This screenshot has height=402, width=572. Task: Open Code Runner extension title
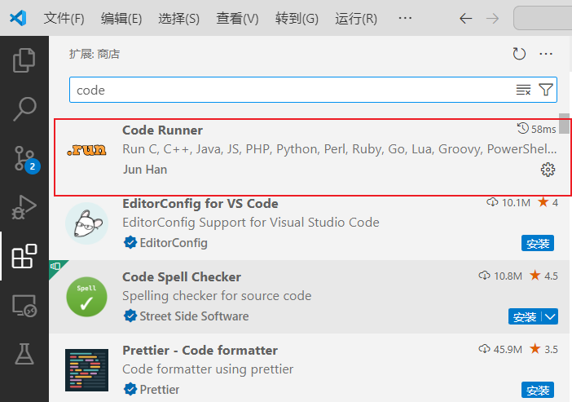coord(162,130)
